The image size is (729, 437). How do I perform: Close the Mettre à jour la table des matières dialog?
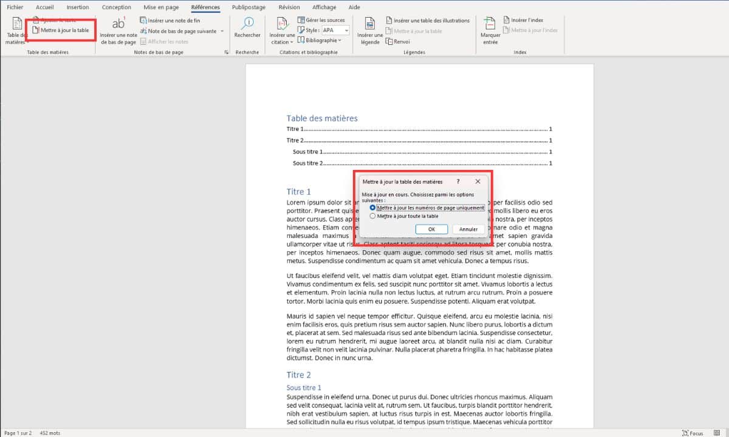coord(477,181)
